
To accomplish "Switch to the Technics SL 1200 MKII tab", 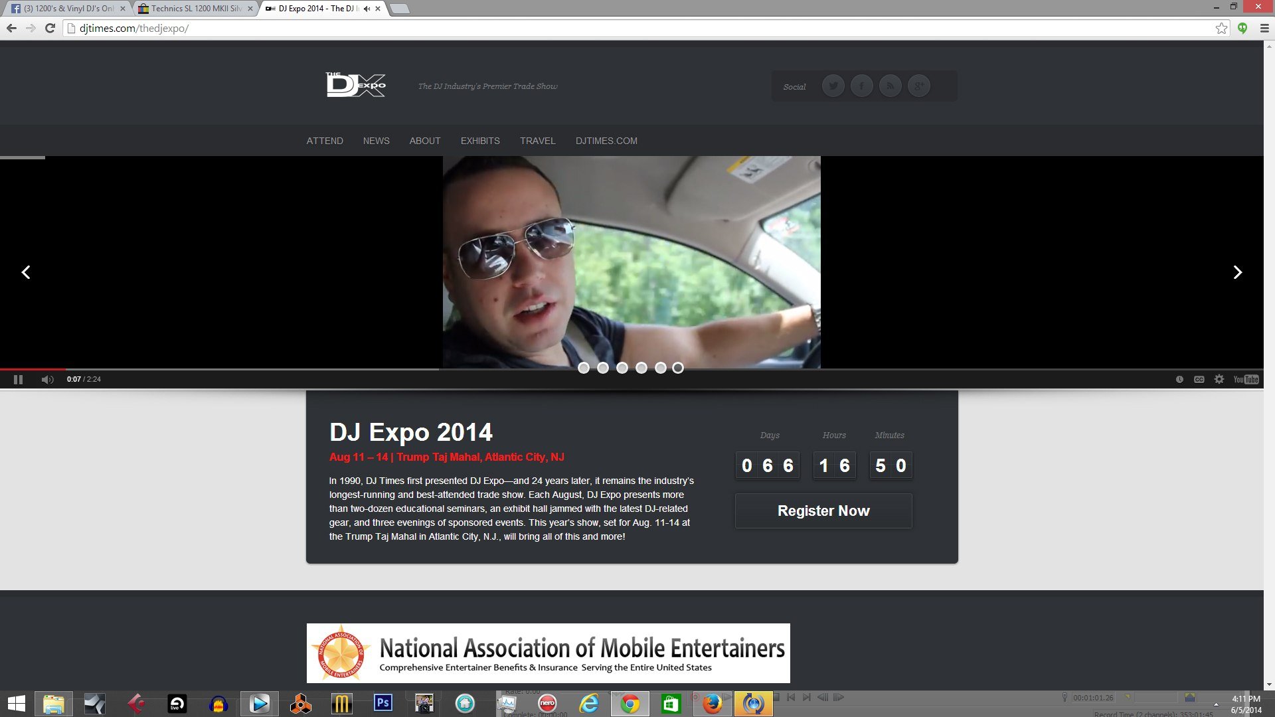I will click(x=196, y=9).
